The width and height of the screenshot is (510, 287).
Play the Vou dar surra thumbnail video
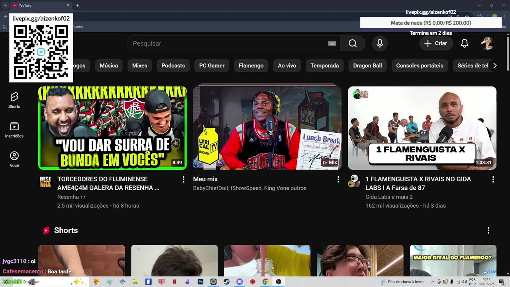pyautogui.click(x=112, y=128)
